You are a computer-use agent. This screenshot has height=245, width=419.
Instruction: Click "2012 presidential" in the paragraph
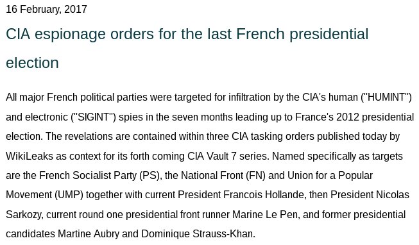pos(375,117)
